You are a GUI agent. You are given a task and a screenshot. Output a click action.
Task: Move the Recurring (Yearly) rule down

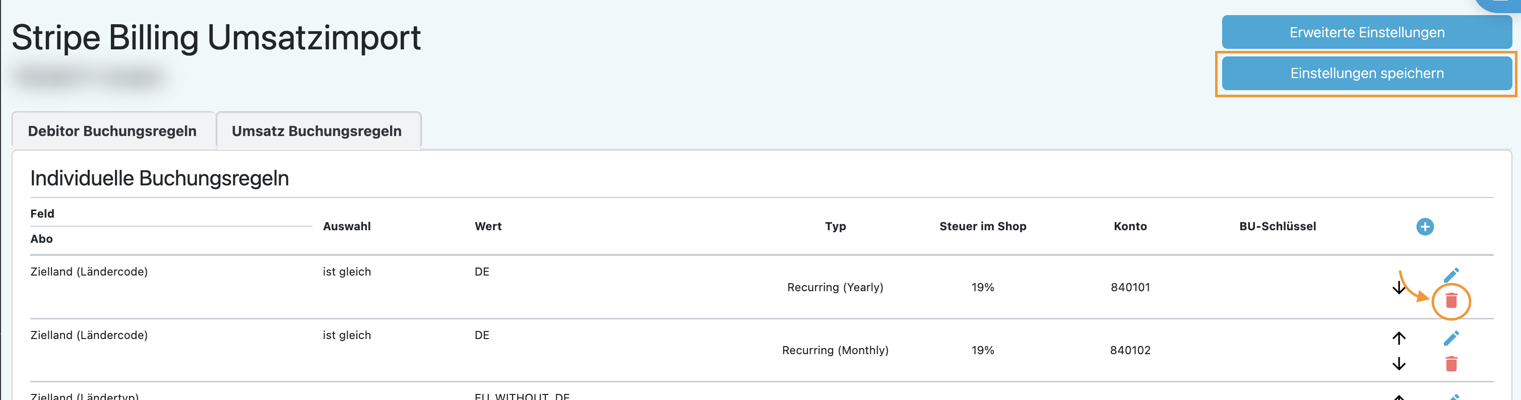tap(1398, 287)
